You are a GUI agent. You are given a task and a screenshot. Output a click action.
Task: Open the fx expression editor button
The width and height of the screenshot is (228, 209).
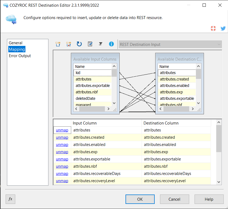tap(10, 199)
